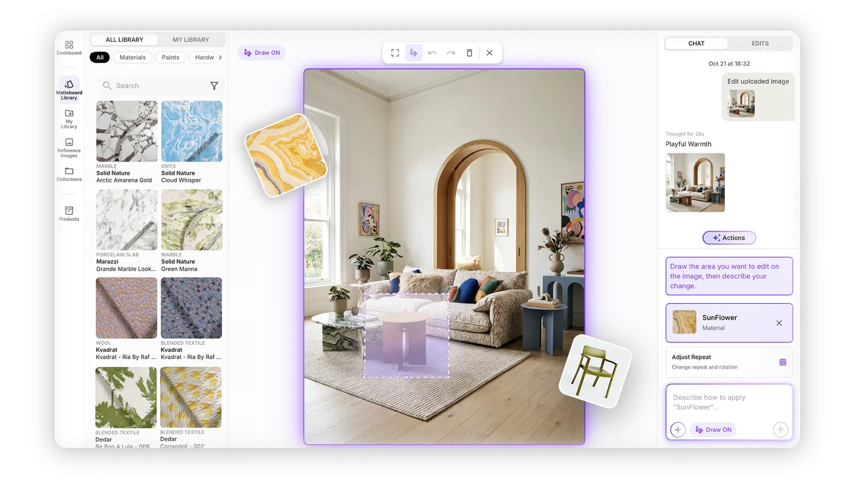Click the 'Thought for 28s' text
This screenshot has height=480, width=854.
click(684, 134)
